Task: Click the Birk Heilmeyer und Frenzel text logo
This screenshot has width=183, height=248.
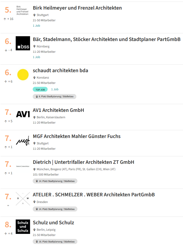Action: click(22, 10)
